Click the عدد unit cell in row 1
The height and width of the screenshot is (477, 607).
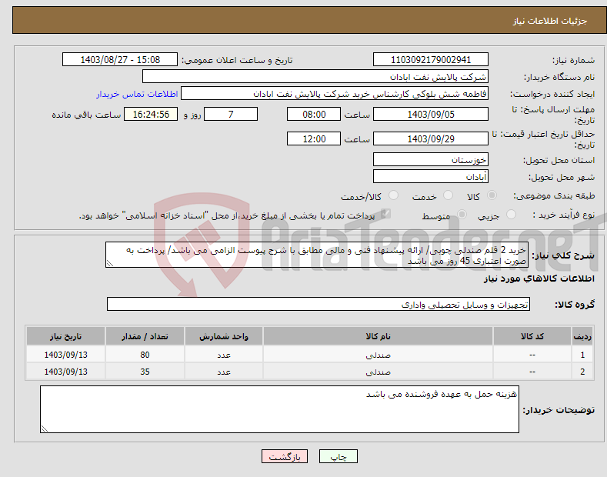coord(224,355)
